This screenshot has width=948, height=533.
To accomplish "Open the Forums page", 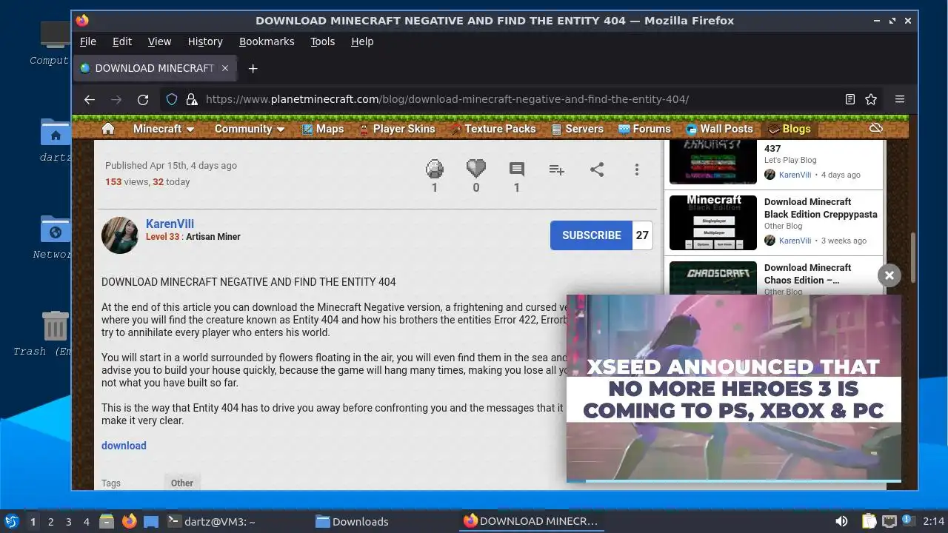I will point(644,129).
